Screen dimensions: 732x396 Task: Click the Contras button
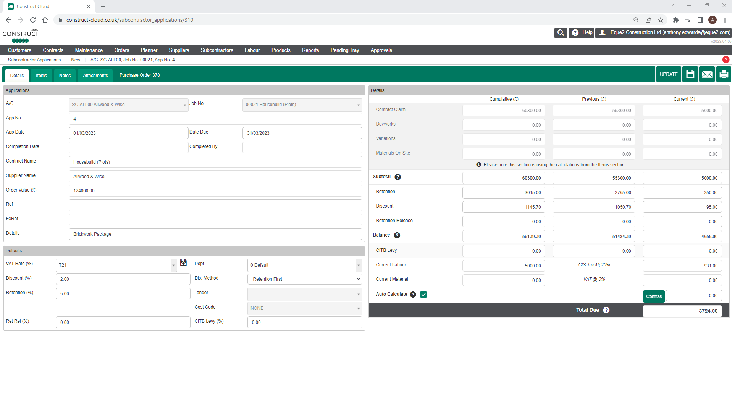pos(654,296)
